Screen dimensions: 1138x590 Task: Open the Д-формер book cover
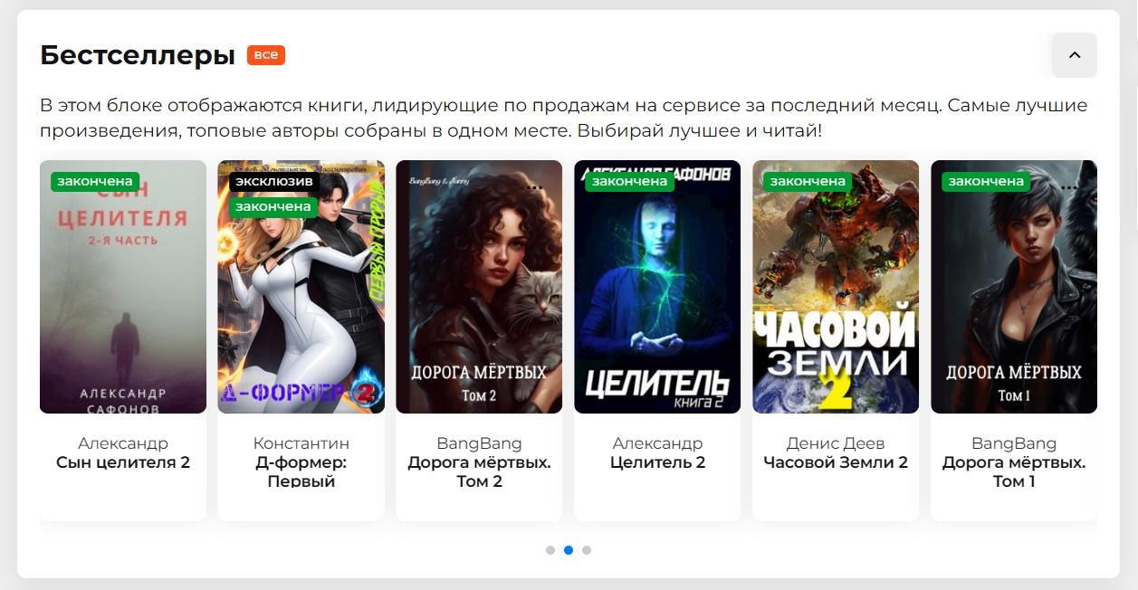(x=301, y=287)
